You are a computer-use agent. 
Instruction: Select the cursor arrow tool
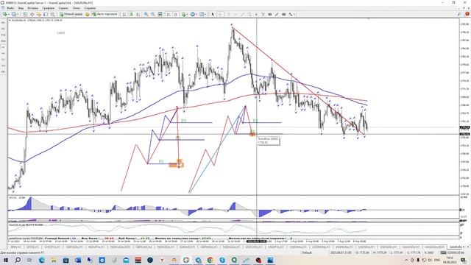tap(213, 14)
